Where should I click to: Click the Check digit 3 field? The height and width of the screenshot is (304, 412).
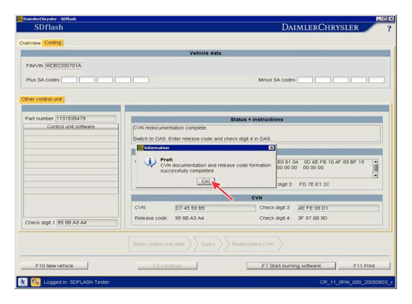337,208
